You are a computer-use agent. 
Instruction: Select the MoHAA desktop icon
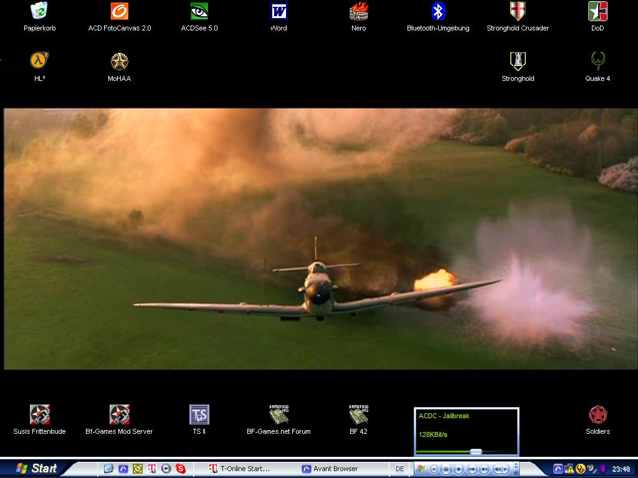pyautogui.click(x=119, y=62)
